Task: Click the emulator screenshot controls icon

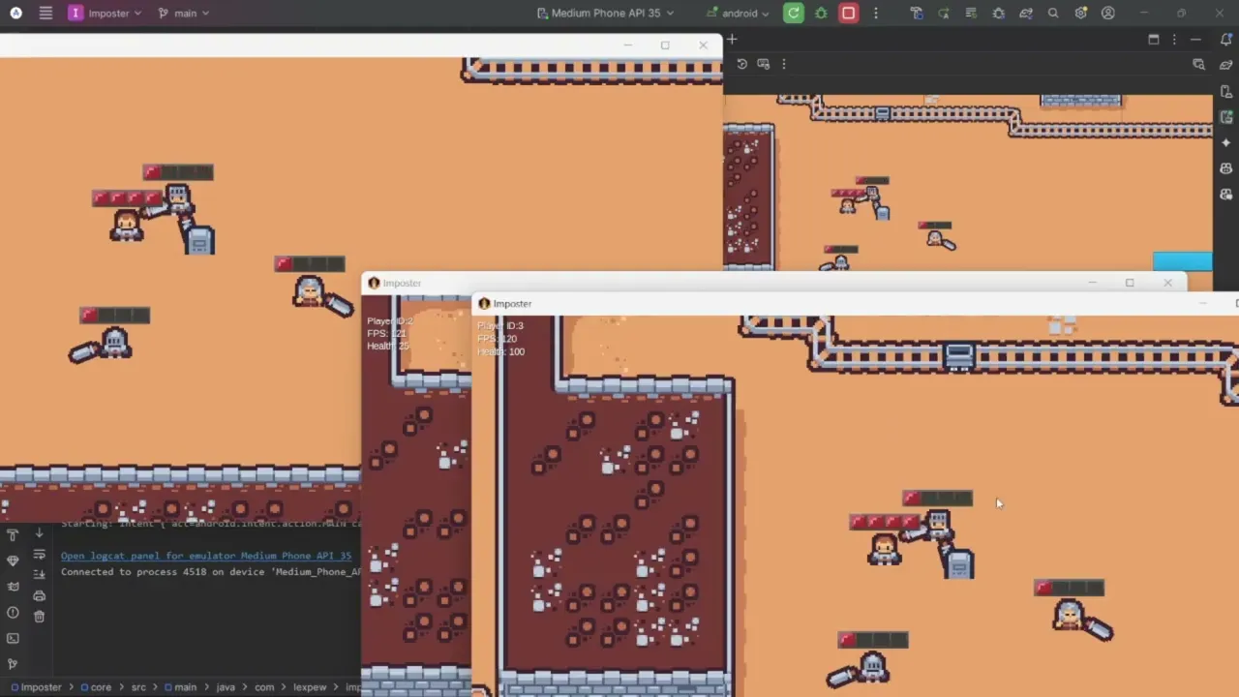Action: 763,64
